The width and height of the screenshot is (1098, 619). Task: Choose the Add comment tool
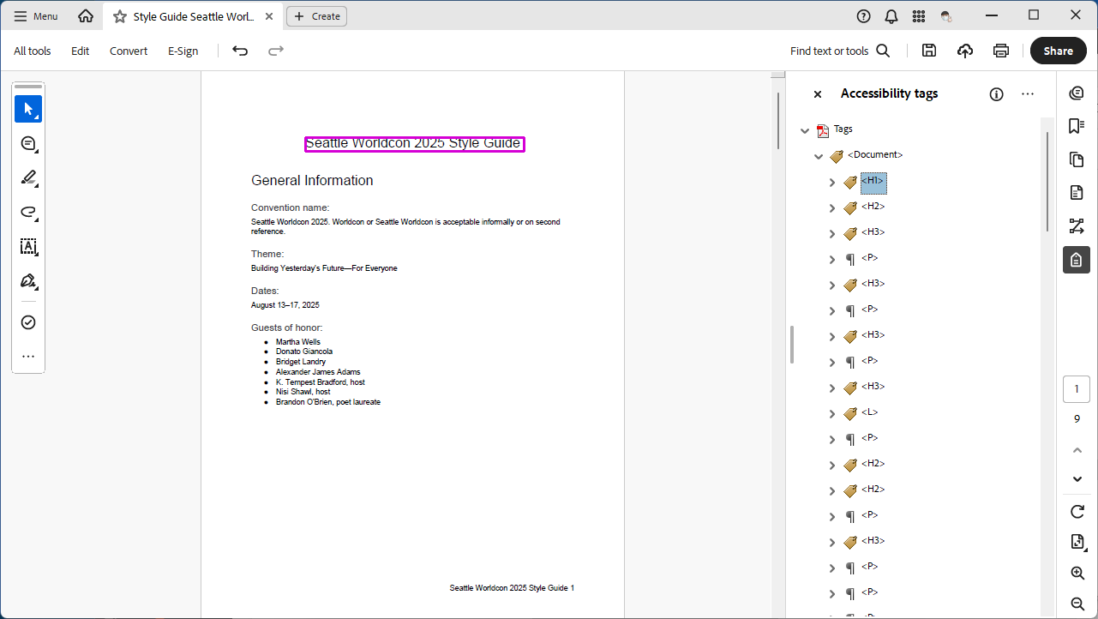pyautogui.click(x=28, y=143)
